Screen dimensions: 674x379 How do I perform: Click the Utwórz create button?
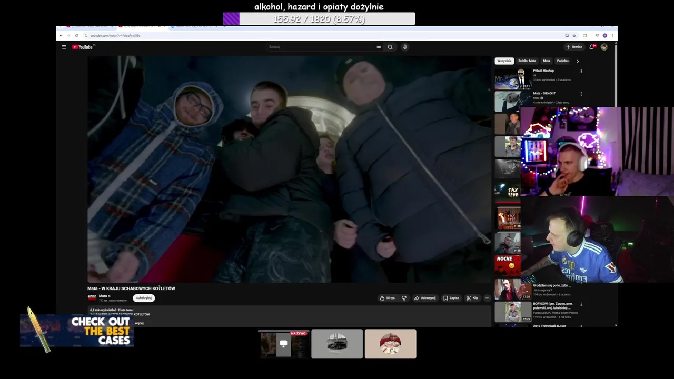pyautogui.click(x=574, y=47)
